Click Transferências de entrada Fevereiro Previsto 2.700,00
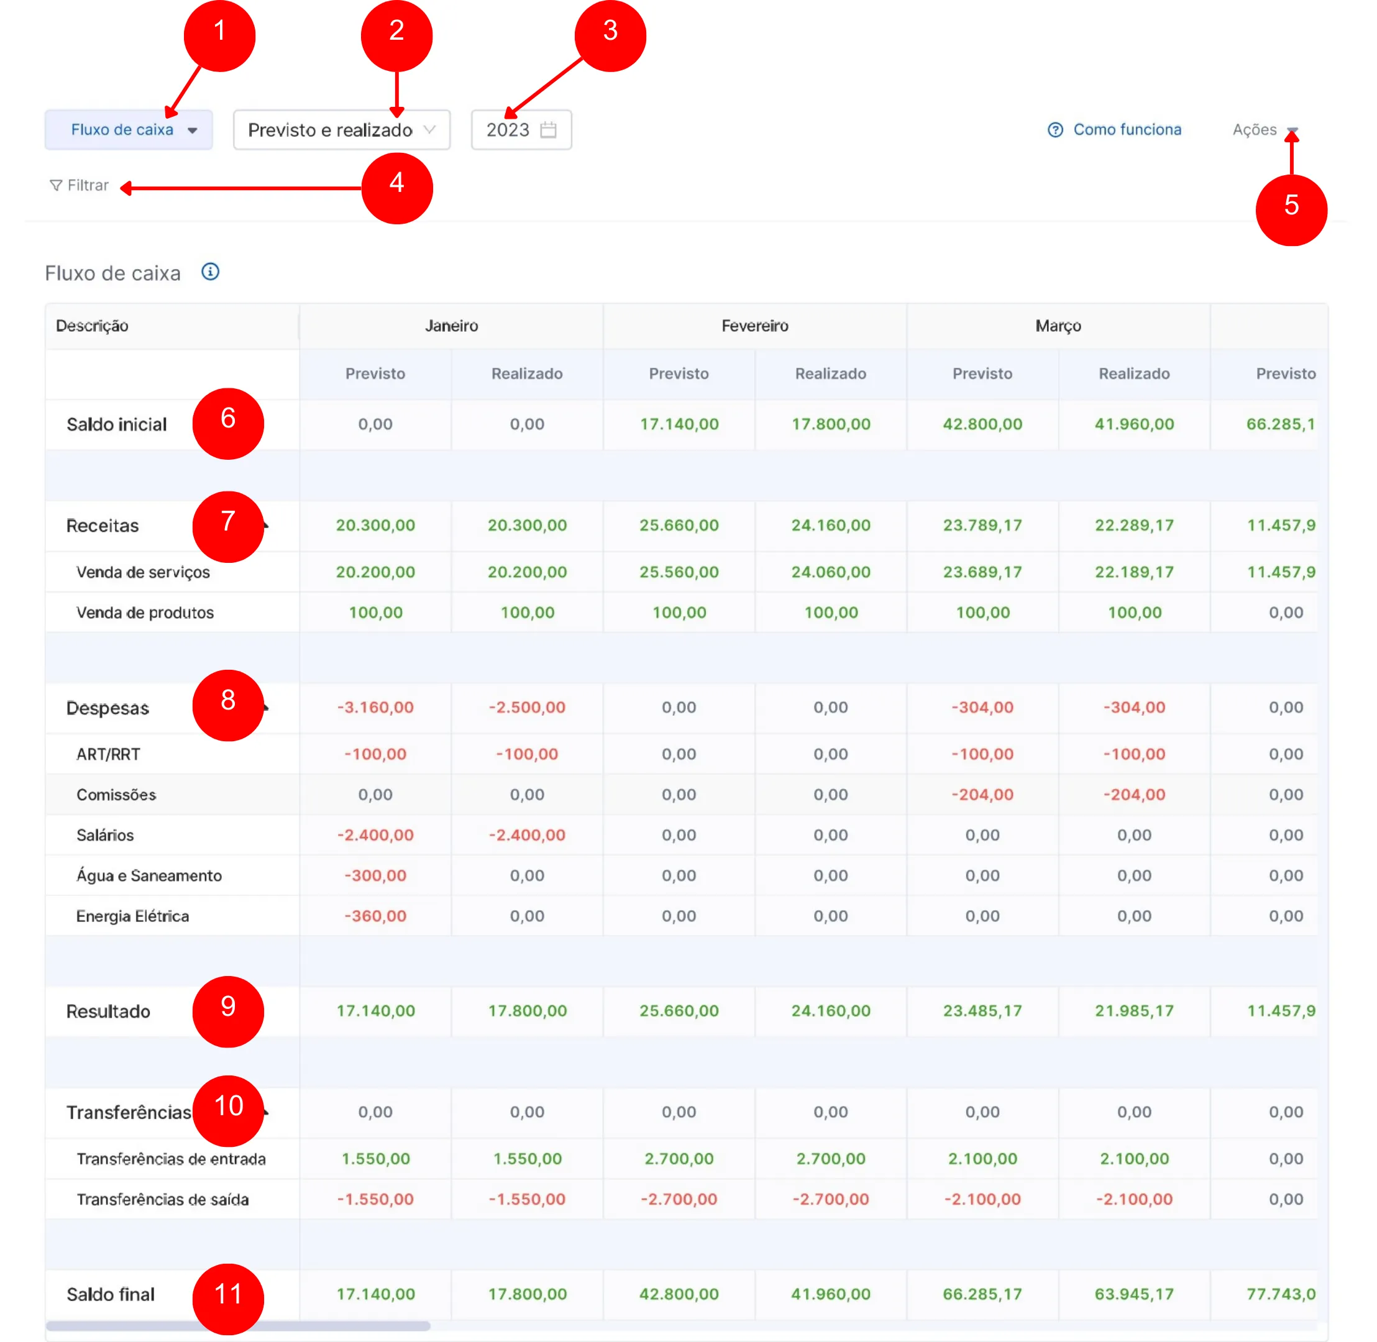The image size is (1377, 1342). coord(679,1159)
